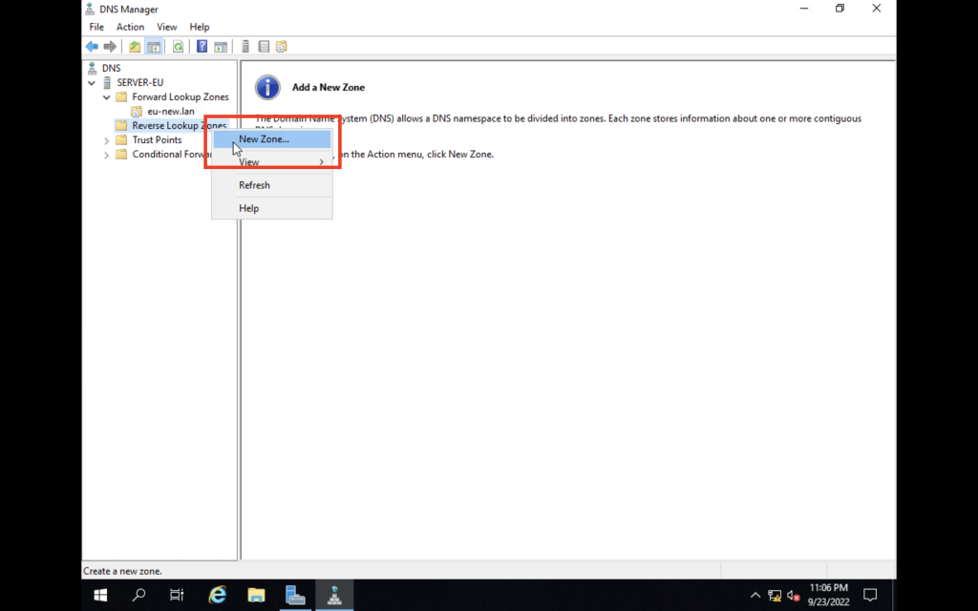Choose Refresh from context menu
This screenshot has height=611, width=978.
click(x=272, y=185)
